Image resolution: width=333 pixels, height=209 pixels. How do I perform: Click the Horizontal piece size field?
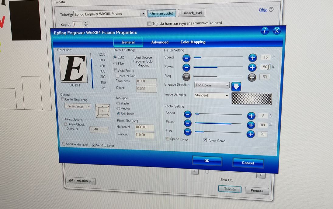click(x=144, y=127)
